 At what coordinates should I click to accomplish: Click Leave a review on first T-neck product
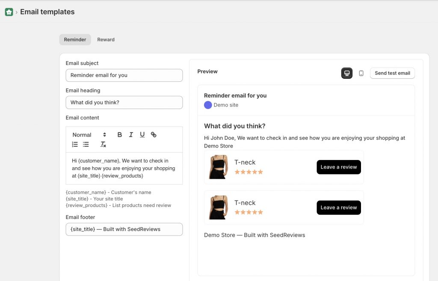(338, 167)
